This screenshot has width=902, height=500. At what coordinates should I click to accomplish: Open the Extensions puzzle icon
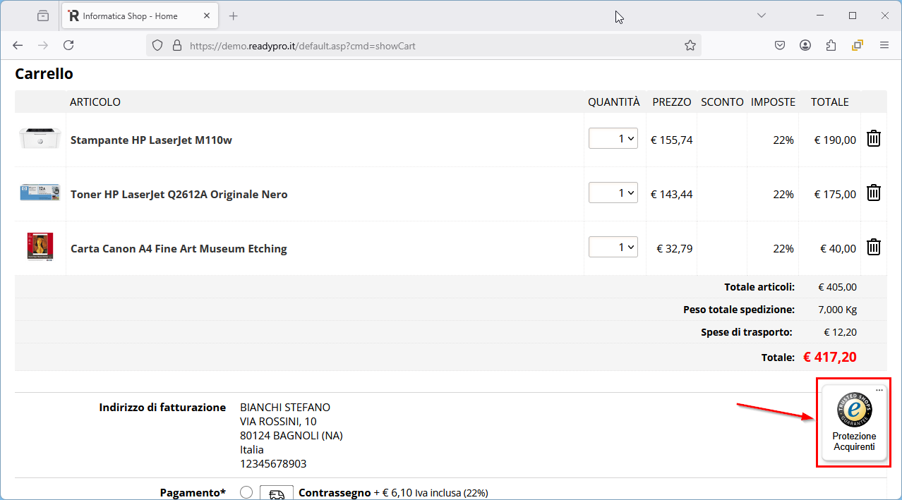coord(831,45)
